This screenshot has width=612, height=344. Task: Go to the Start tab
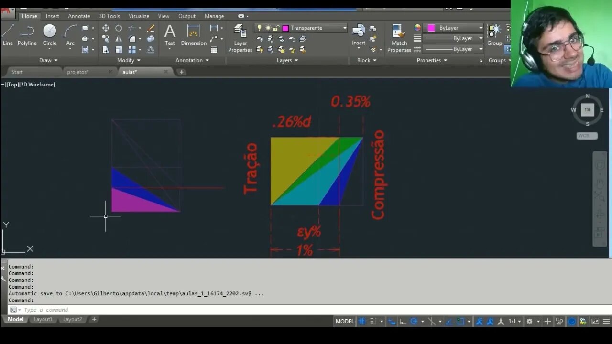coord(17,72)
